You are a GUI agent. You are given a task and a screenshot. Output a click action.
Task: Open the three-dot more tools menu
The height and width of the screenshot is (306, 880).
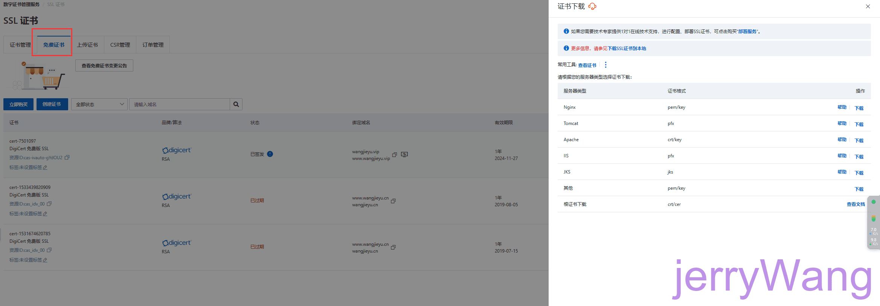pos(605,65)
